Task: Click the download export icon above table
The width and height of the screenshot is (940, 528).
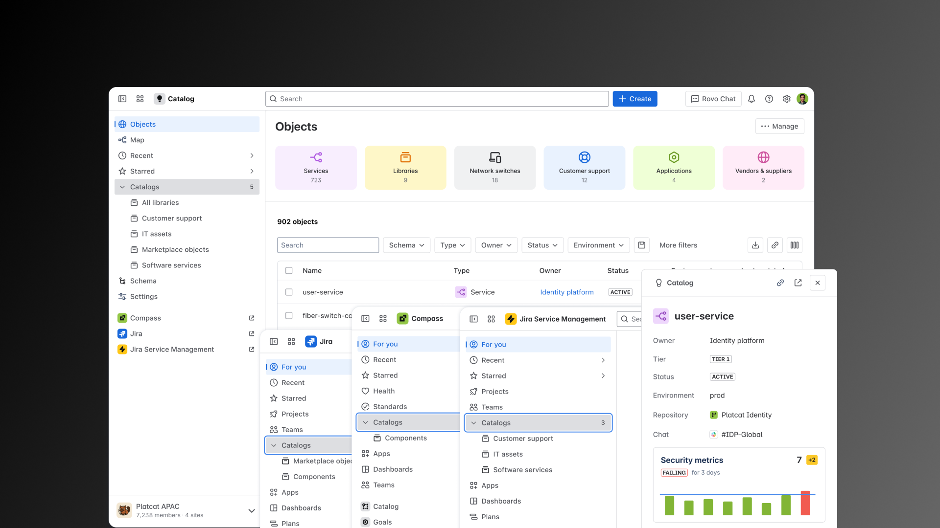Action: 755,245
